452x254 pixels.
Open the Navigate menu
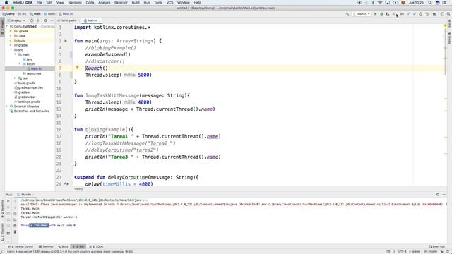pyautogui.click(x=75, y=3)
